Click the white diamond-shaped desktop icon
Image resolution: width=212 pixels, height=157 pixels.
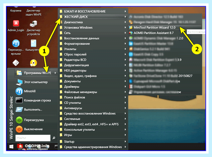[x=16, y=63]
